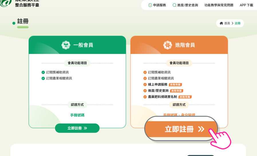The height and width of the screenshot is (156, 257).
Task: Click the arrows on orange 立即註冊 button
Action: 201,129
